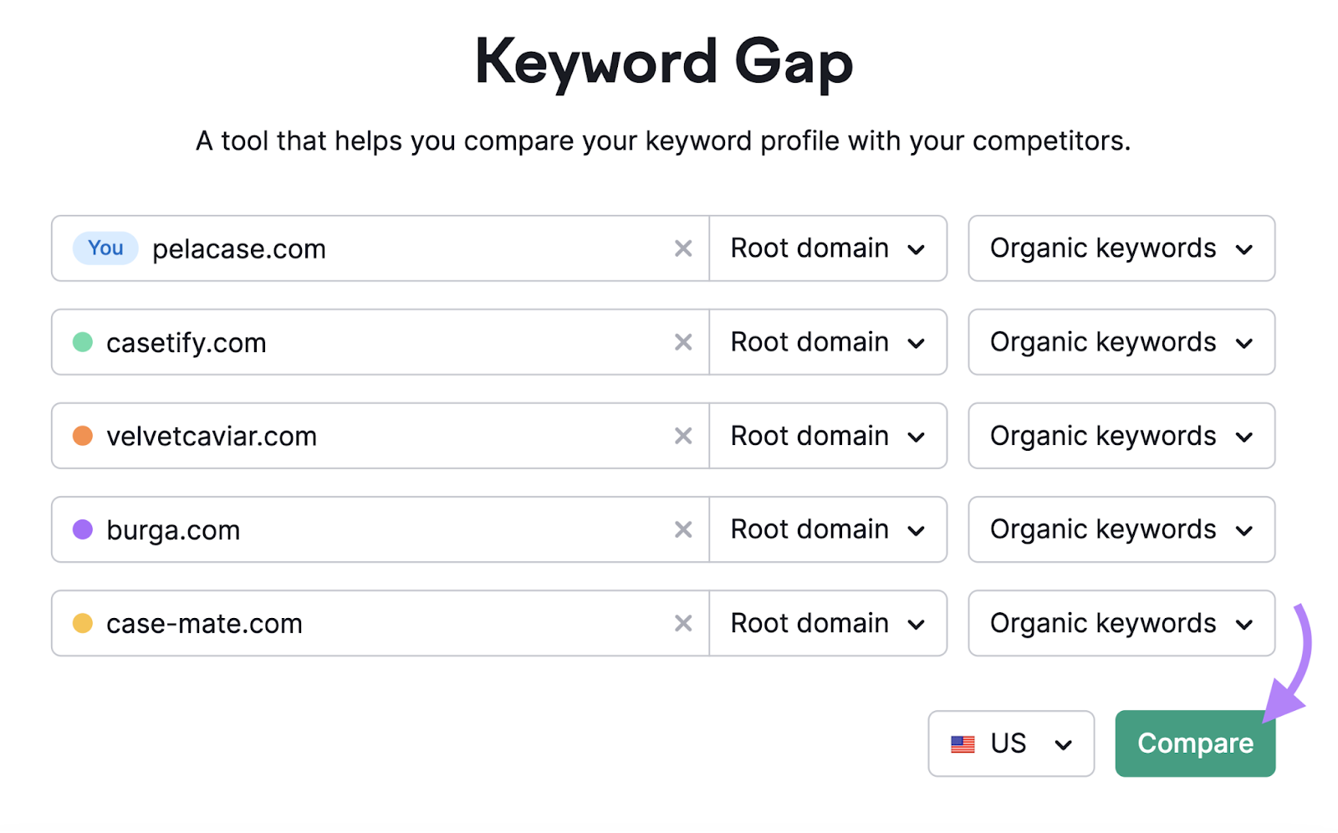Open Organic keywords dropdown for pelacase.com
Image resolution: width=1338 pixels, height=833 pixels.
tap(1121, 248)
